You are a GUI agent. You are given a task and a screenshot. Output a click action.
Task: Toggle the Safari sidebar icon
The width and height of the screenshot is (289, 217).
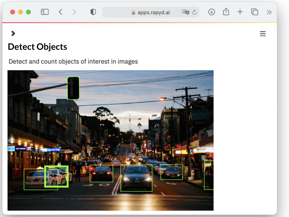45,12
